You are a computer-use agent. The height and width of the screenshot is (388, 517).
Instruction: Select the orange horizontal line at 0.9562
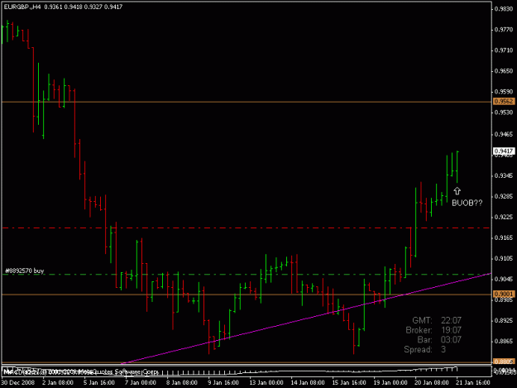(x=247, y=102)
